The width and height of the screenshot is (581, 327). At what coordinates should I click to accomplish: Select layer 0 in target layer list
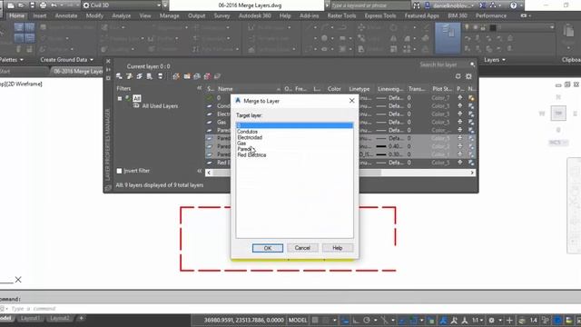coord(294,125)
